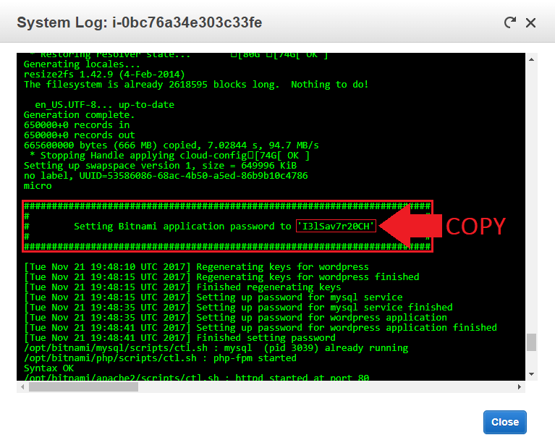Click the line '665600000 bytes (666 MB) copied'
Image resolution: width=555 pixels, height=448 pixels.
pos(171,145)
